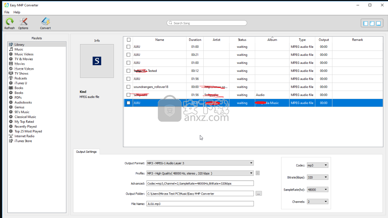Click the small button beside Profile dropdown
Image resolution: width=388 pixels, height=218 pixels.
[258, 173]
